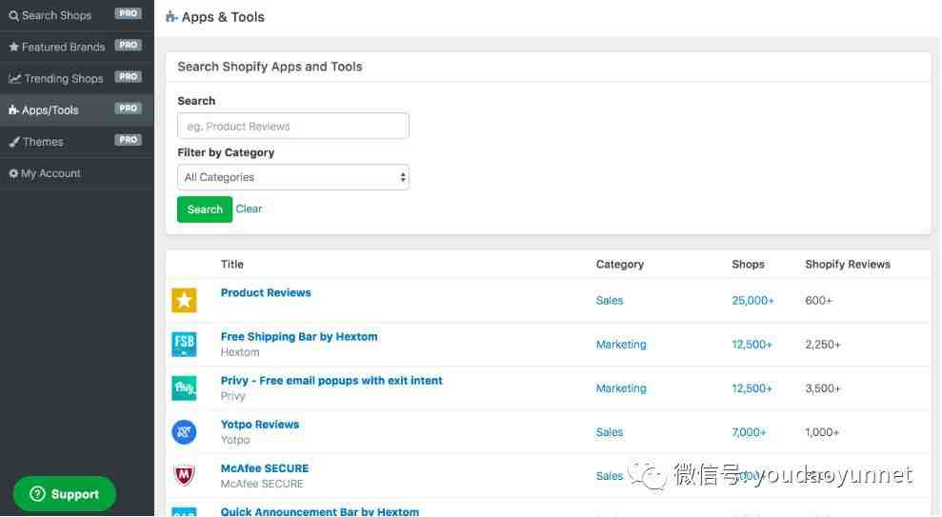Screen dimensions: 942x517
Task: Click the Apps & Tools header puzzle icon
Action: 171,17
